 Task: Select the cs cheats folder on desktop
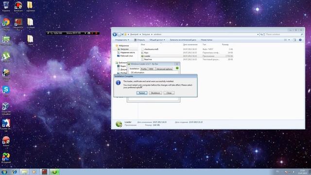pos(31,23)
